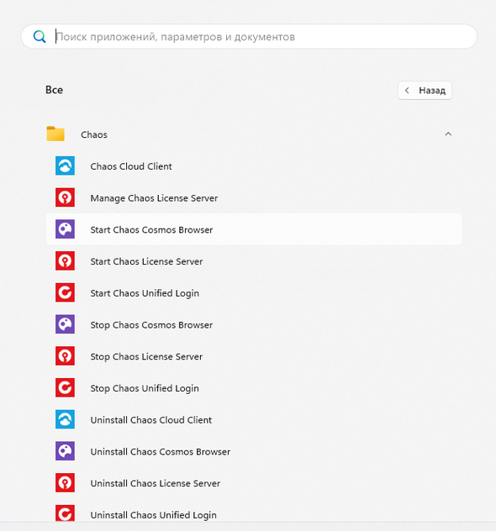Image resolution: width=496 pixels, height=531 pixels.
Task: Go back with the Назад button
Action: [x=425, y=91]
